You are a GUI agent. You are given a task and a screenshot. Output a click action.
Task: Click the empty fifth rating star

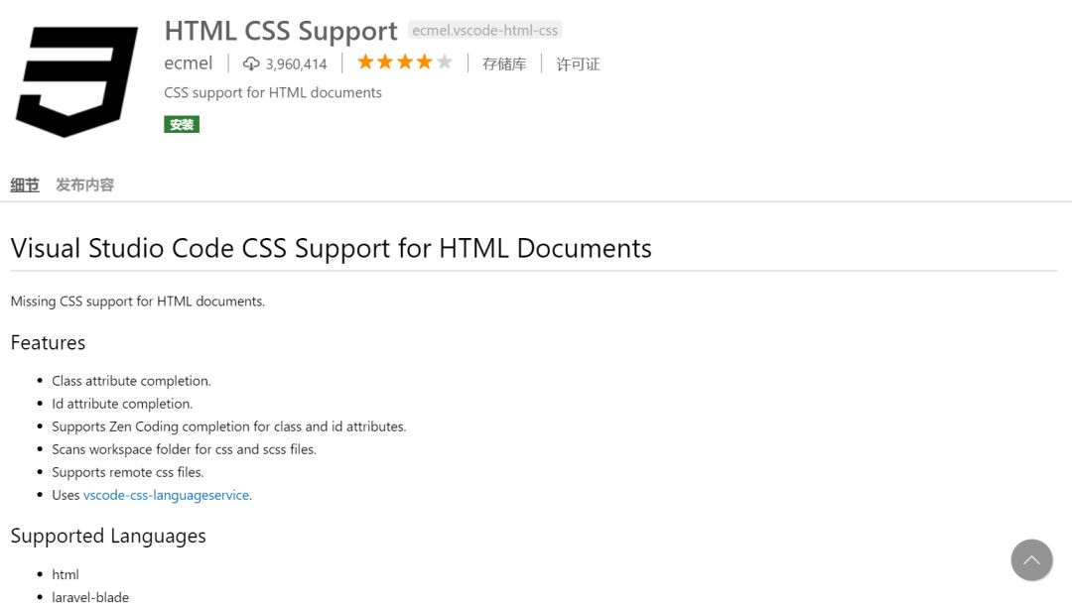tap(445, 62)
